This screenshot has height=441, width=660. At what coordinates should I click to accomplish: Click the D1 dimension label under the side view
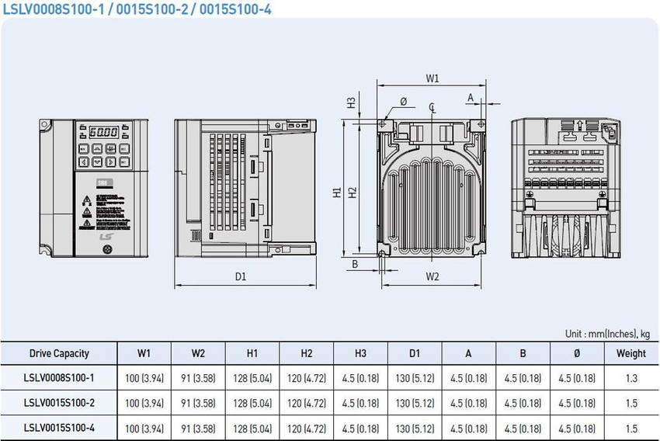[x=241, y=276]
